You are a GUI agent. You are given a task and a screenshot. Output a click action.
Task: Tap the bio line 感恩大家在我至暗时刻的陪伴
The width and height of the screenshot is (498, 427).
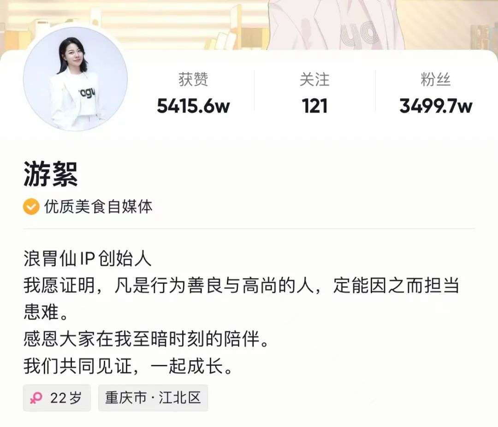point(147,339)
